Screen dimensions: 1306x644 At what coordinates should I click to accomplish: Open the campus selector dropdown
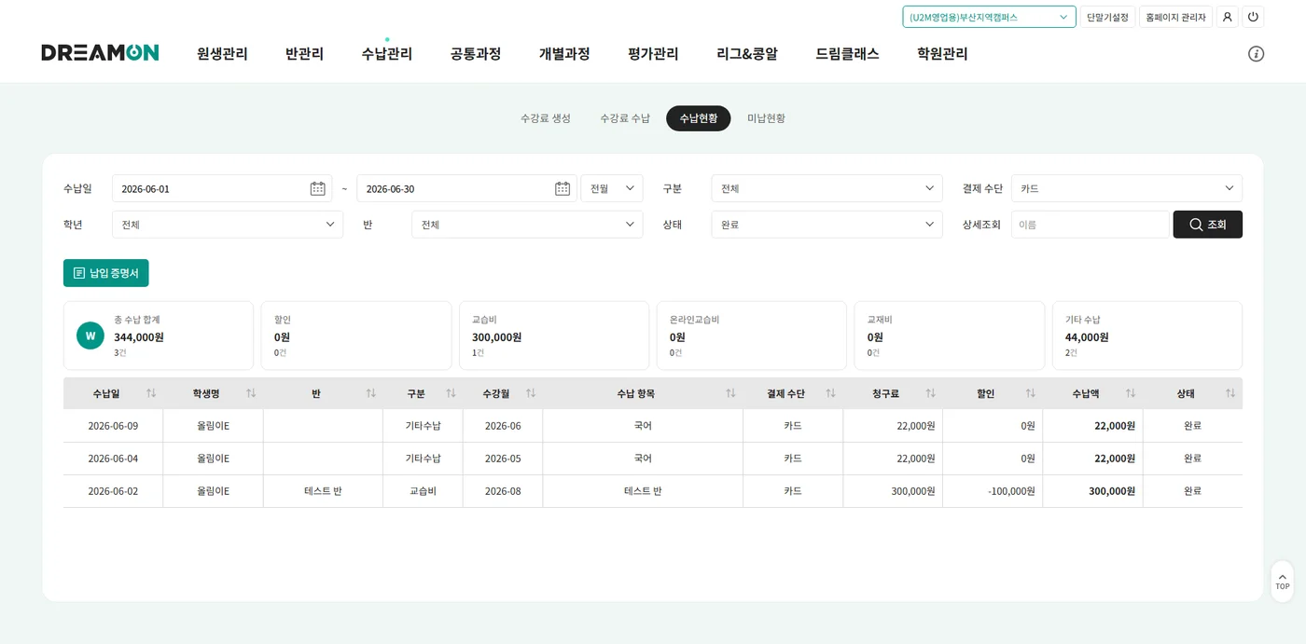989,17
